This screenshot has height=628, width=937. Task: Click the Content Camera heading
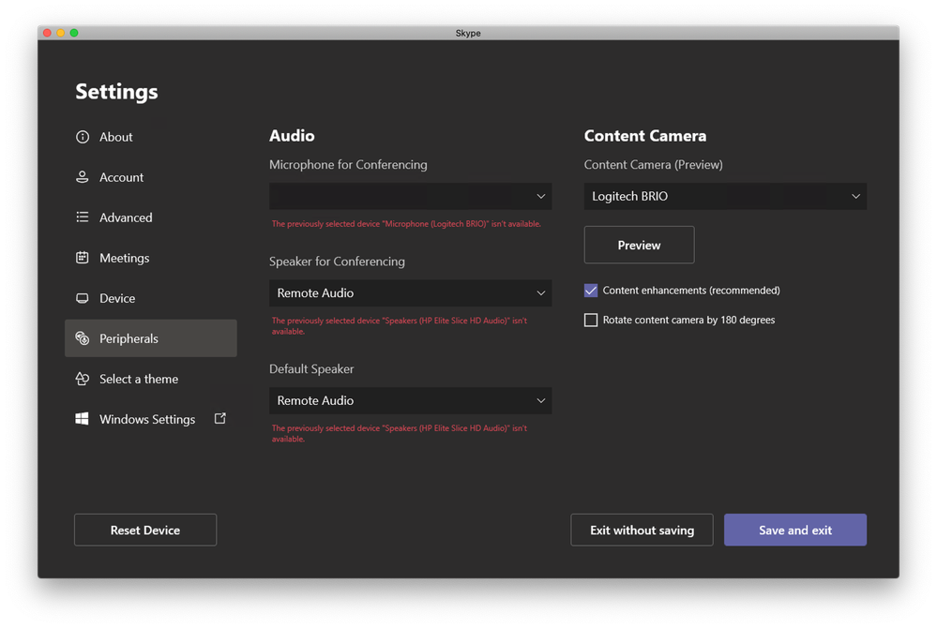(x=645, y=136)
